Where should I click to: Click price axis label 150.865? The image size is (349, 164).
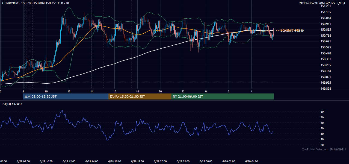click(326, 30)
